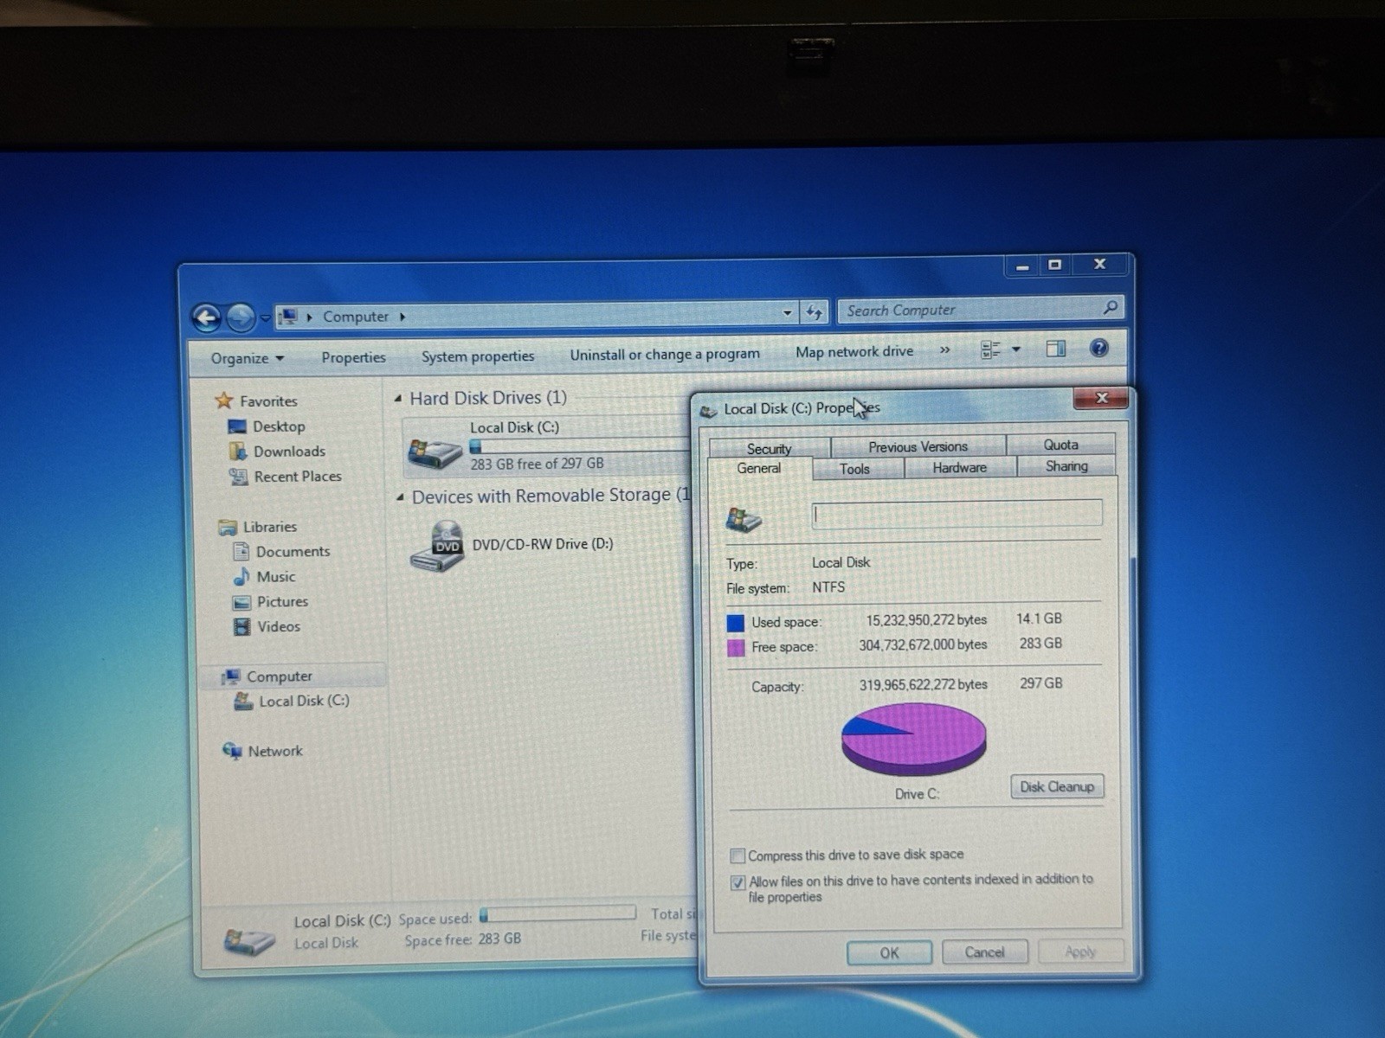Click OK in the Properties dialog

[x=889, y=952]
